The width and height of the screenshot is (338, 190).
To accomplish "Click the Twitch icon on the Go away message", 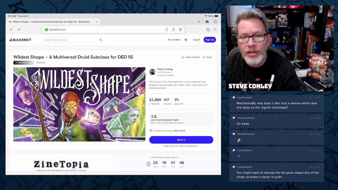I will [234, 118].
